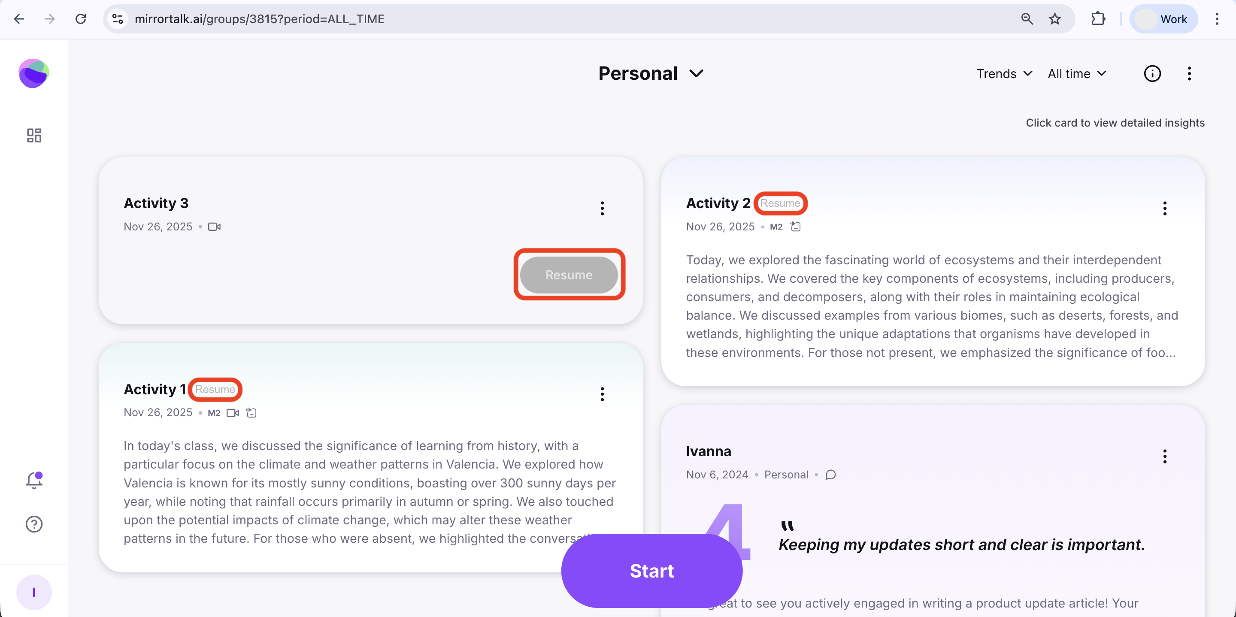Click the help question mark icon
This screenshot has height=617, width=1236.
(x=33, y=524)
